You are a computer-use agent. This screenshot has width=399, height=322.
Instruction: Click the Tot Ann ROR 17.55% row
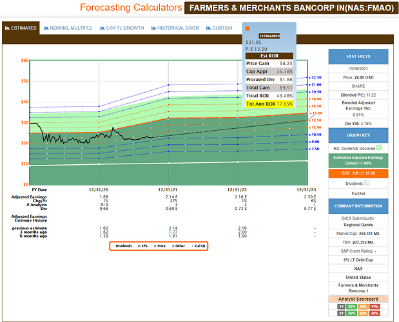(x=269, y=104)
